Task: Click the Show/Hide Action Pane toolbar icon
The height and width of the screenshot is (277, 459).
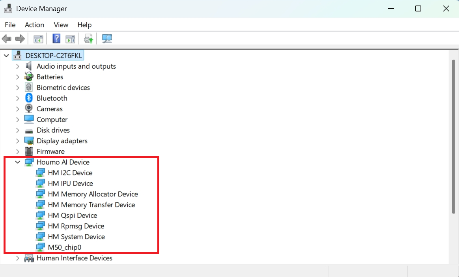Action: coord(70,39)
